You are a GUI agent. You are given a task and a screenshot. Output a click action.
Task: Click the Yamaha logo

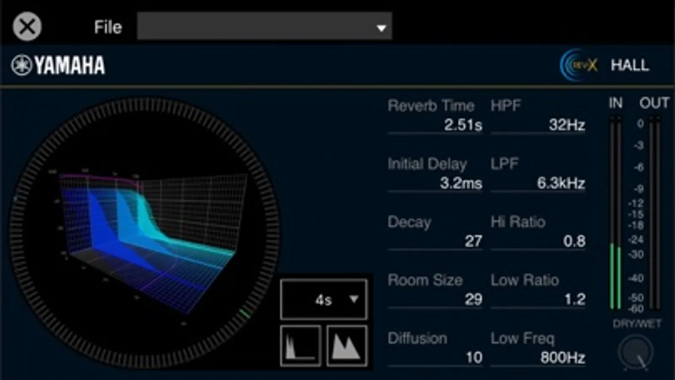click(x=58, y=65)
